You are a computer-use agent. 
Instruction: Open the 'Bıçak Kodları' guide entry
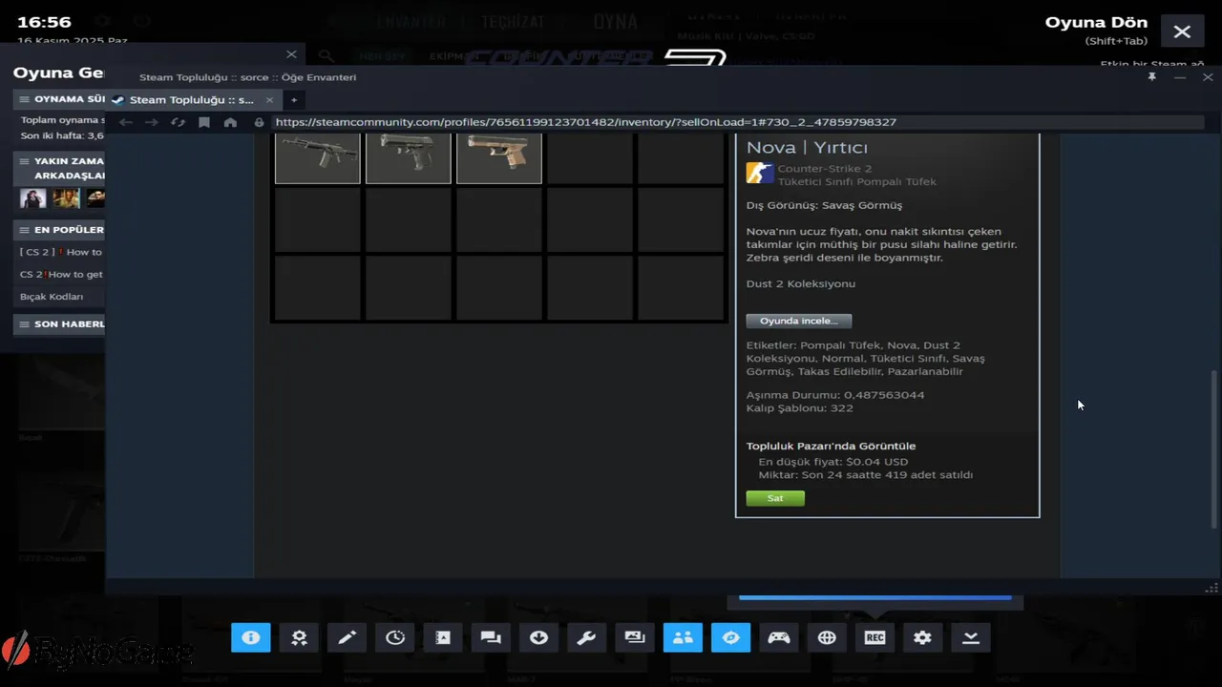tap(52, 297)
